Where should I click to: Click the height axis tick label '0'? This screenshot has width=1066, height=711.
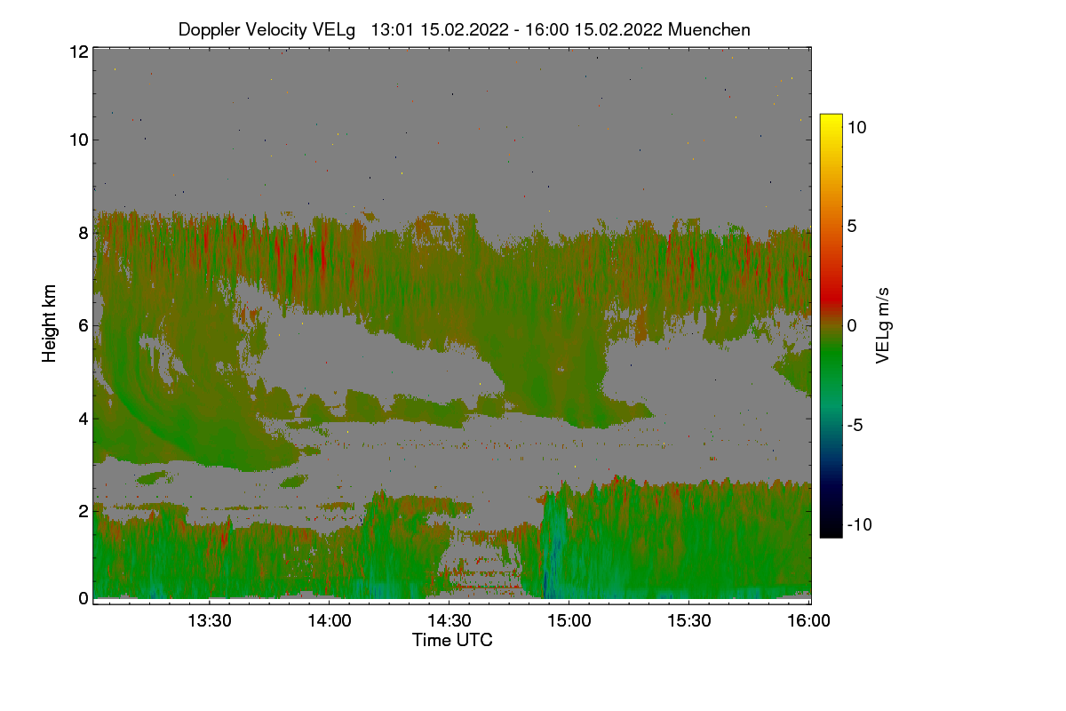[84, 598]
